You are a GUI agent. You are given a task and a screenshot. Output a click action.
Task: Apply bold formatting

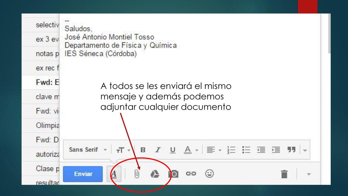click(143, 150)
